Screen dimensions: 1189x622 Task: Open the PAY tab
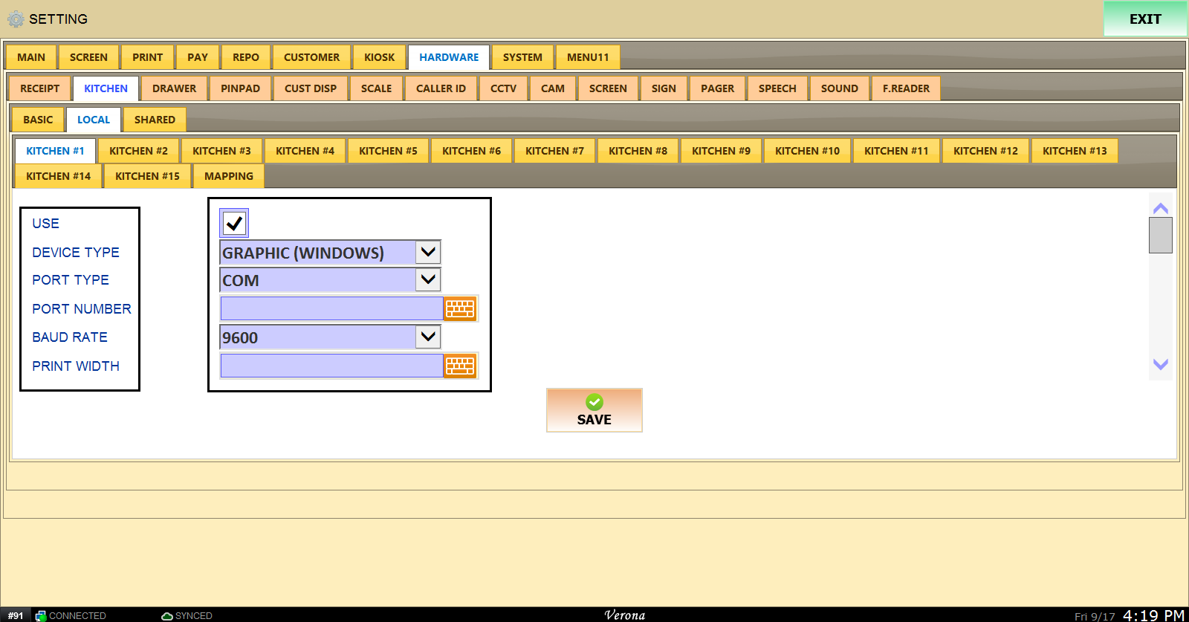(x=198, y=57)
